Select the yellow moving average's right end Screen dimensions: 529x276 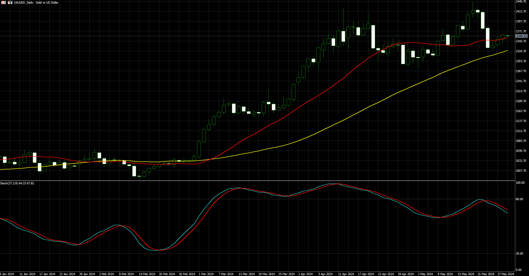(507, 51)
